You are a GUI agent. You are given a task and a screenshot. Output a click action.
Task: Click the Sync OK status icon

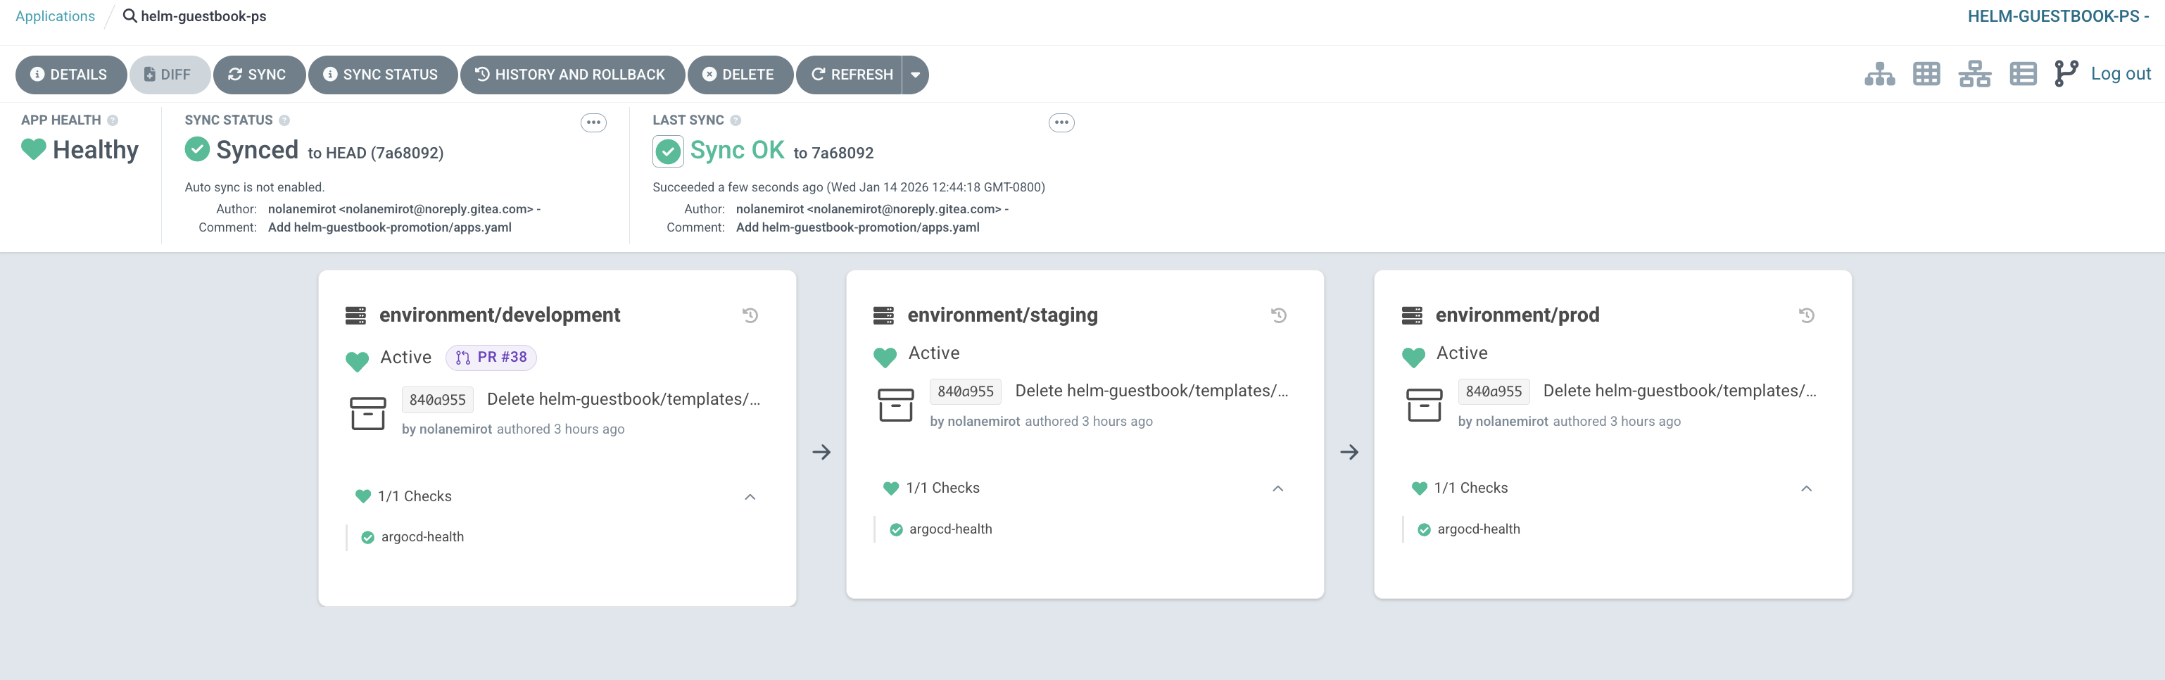pos(667,152)
